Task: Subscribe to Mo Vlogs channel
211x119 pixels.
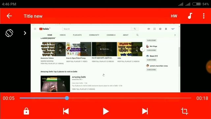Action: pos(151,50)
